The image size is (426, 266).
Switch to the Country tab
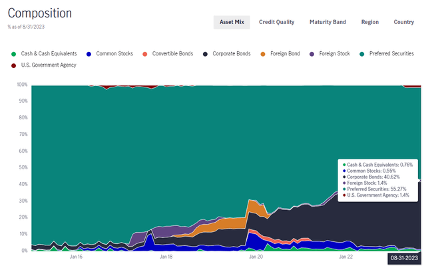tap(404, 22)
